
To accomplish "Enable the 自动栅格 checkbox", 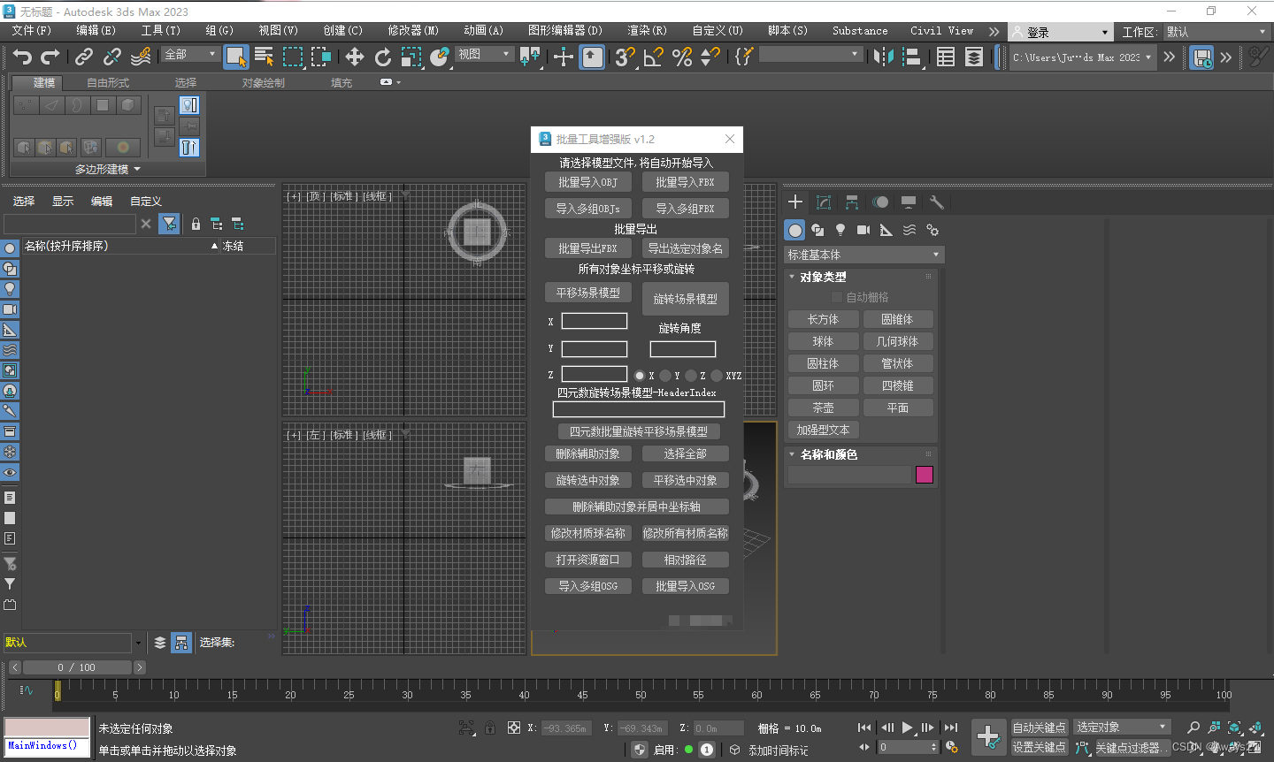I will tap(837, 297).
